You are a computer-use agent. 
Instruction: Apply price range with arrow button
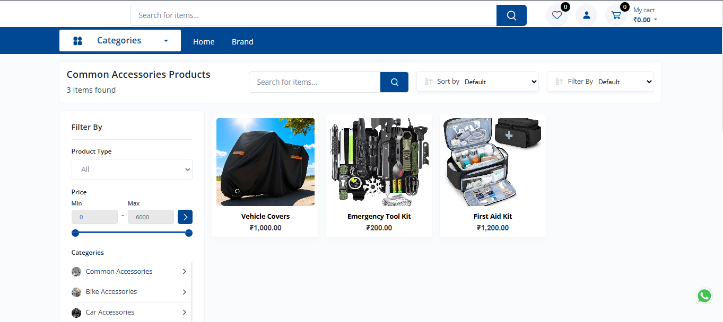pyautogui.click(x=185, y=217)
